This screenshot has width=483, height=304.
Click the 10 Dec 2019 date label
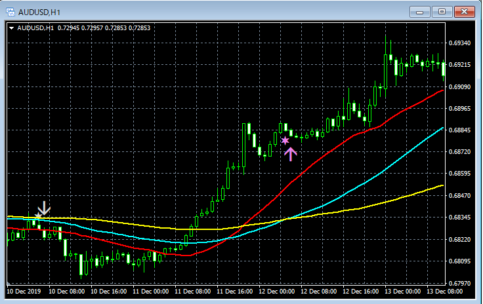[24, 292]
